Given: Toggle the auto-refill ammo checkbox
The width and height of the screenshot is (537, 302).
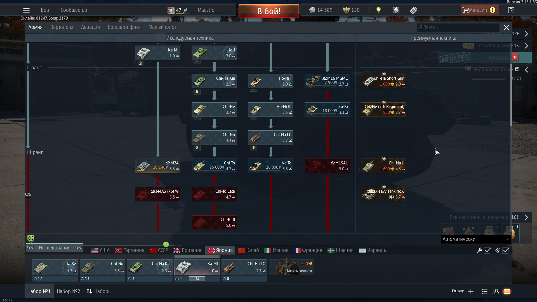Looking at the screenshot, I should point(506,250).
